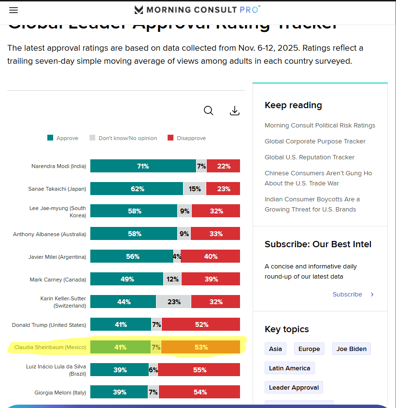This screenshot has width=396, height=408.
Task: Click Donald Trump's 52% disapprove bar
Action: (201, 324)
